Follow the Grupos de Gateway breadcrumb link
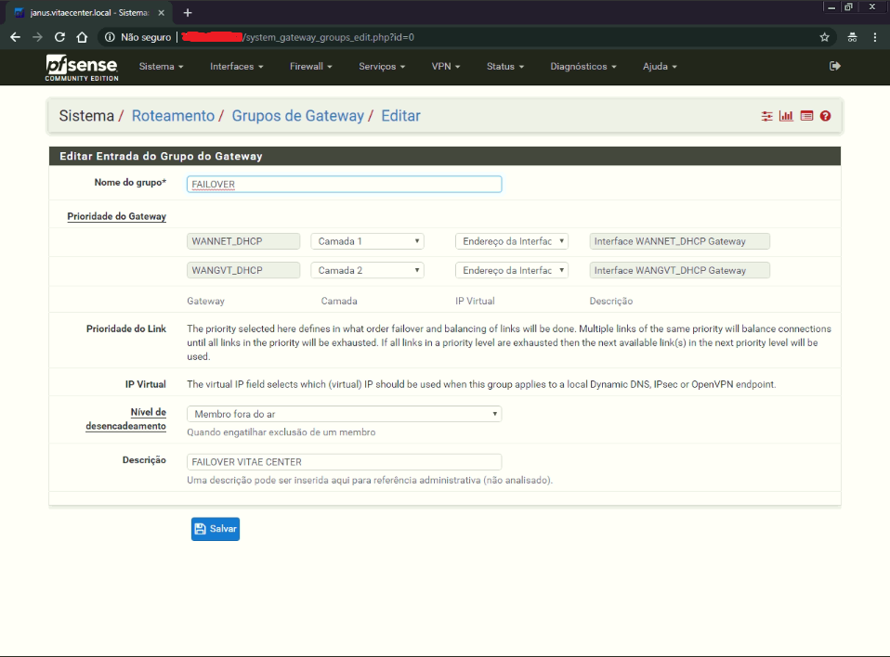The height and width of the screenshot is (657, 890). pyautogui.click(x=297, y=116)
